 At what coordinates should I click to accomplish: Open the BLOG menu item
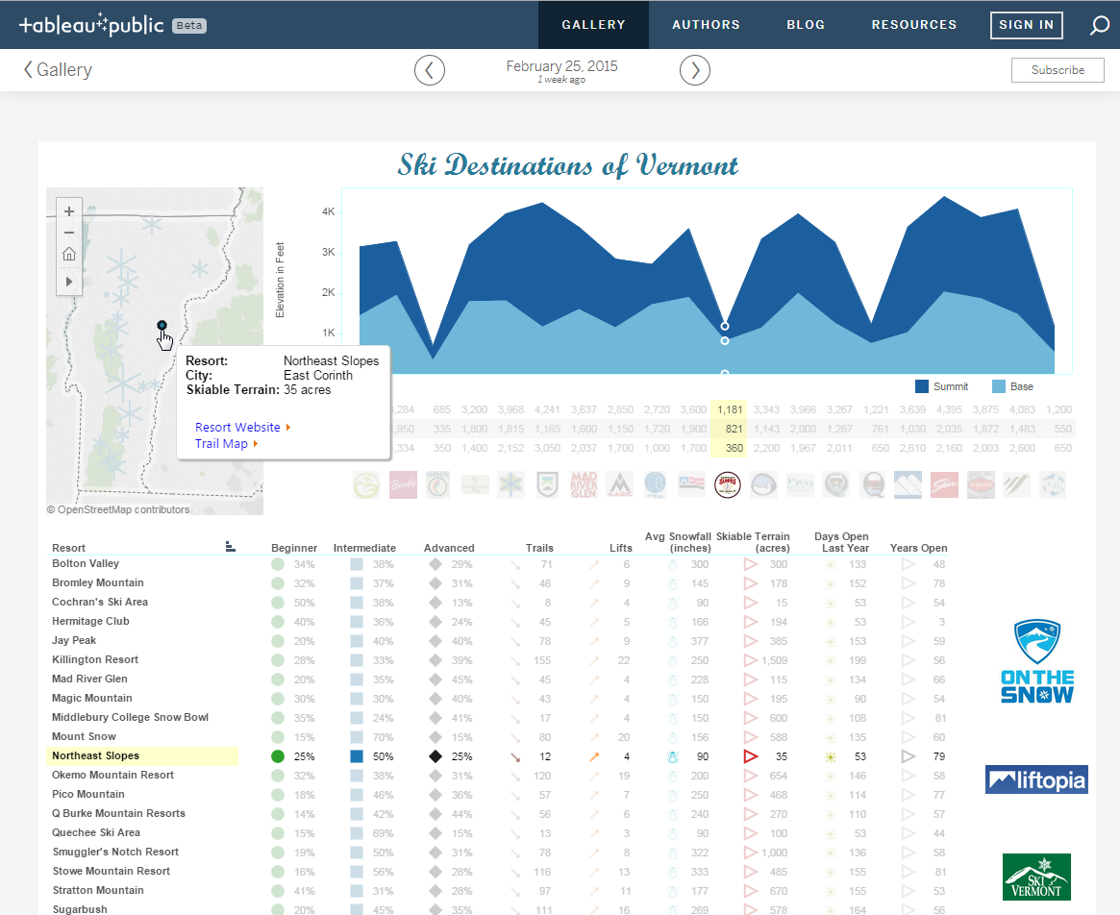pos(806,24)
